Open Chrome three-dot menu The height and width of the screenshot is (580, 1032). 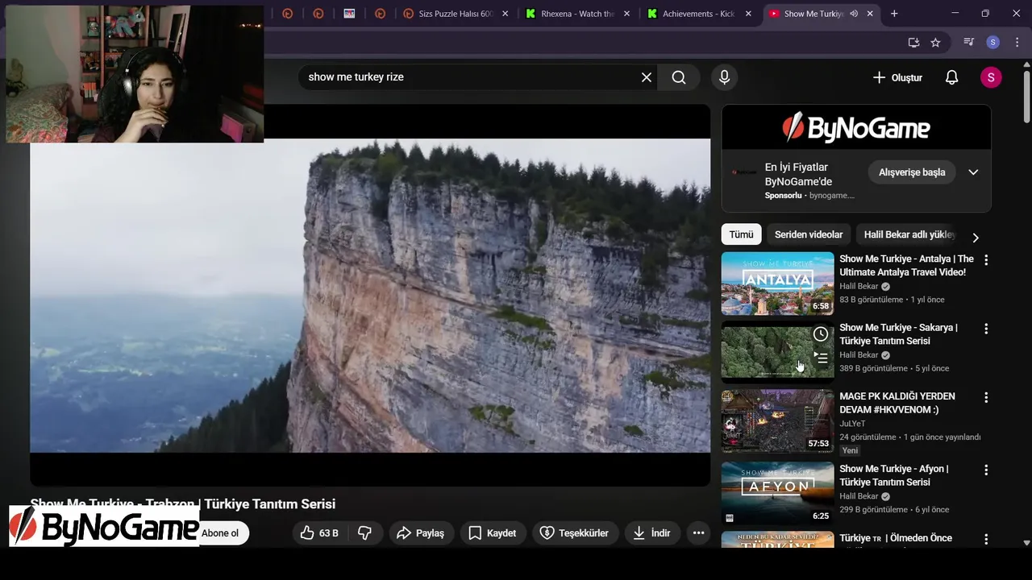pyautogui.click(x=1017, y=43)
